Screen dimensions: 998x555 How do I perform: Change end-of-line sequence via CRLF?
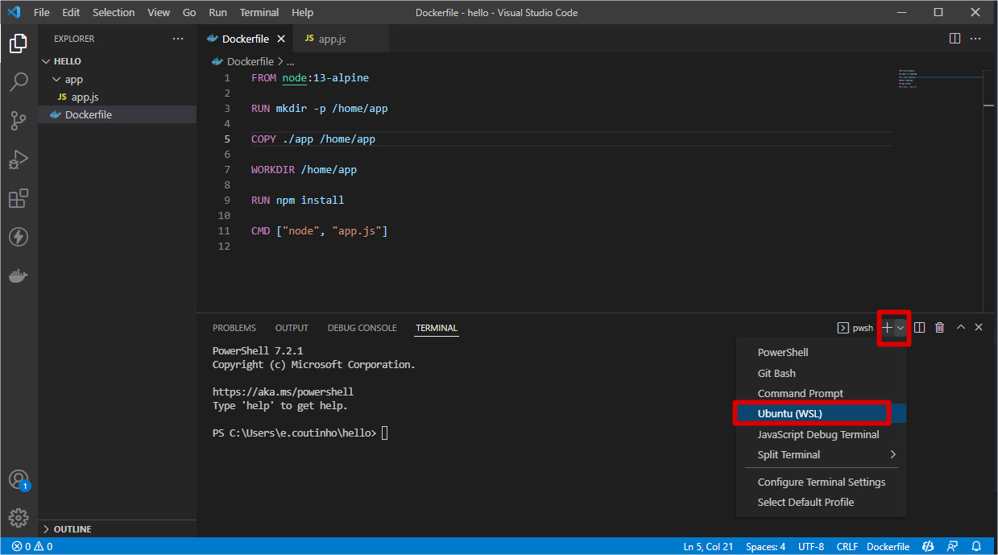point(847,547)
